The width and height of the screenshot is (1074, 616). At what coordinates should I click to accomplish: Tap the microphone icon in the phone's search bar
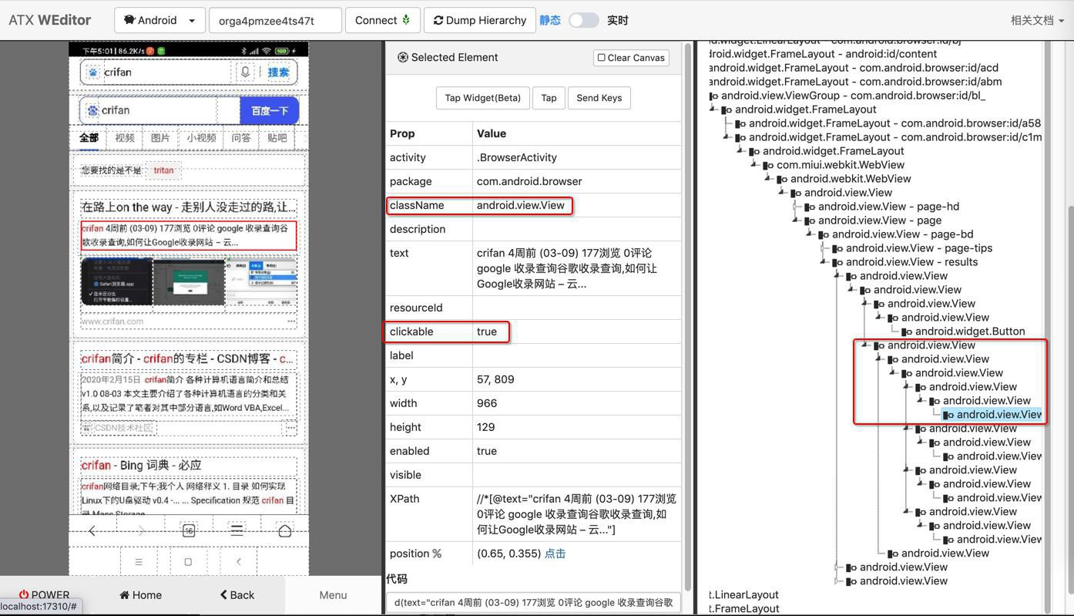[x=245, y=72]
